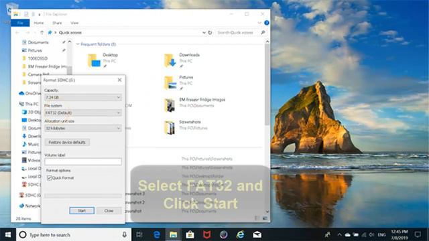Click the content pane vertical scrollbar

coord(267,85)
